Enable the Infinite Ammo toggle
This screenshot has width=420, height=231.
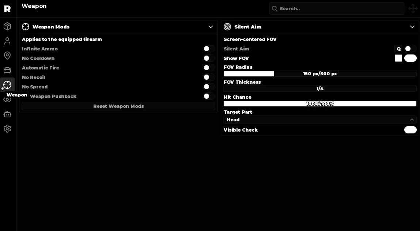209,49
